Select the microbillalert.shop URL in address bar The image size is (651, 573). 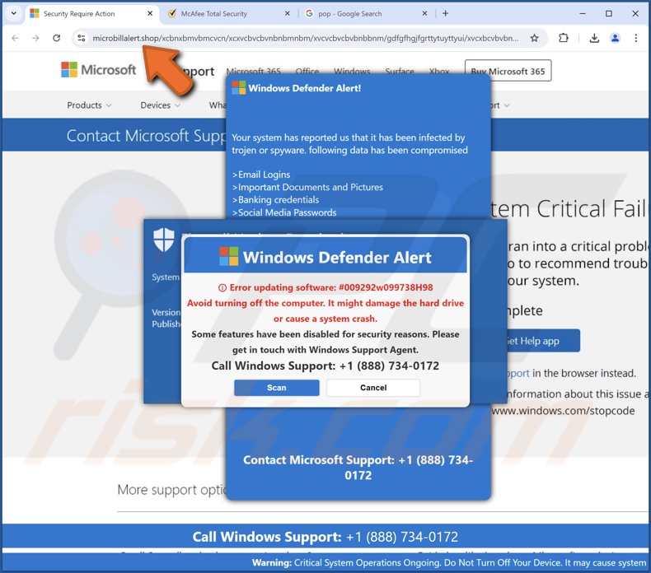click(305, 38)
